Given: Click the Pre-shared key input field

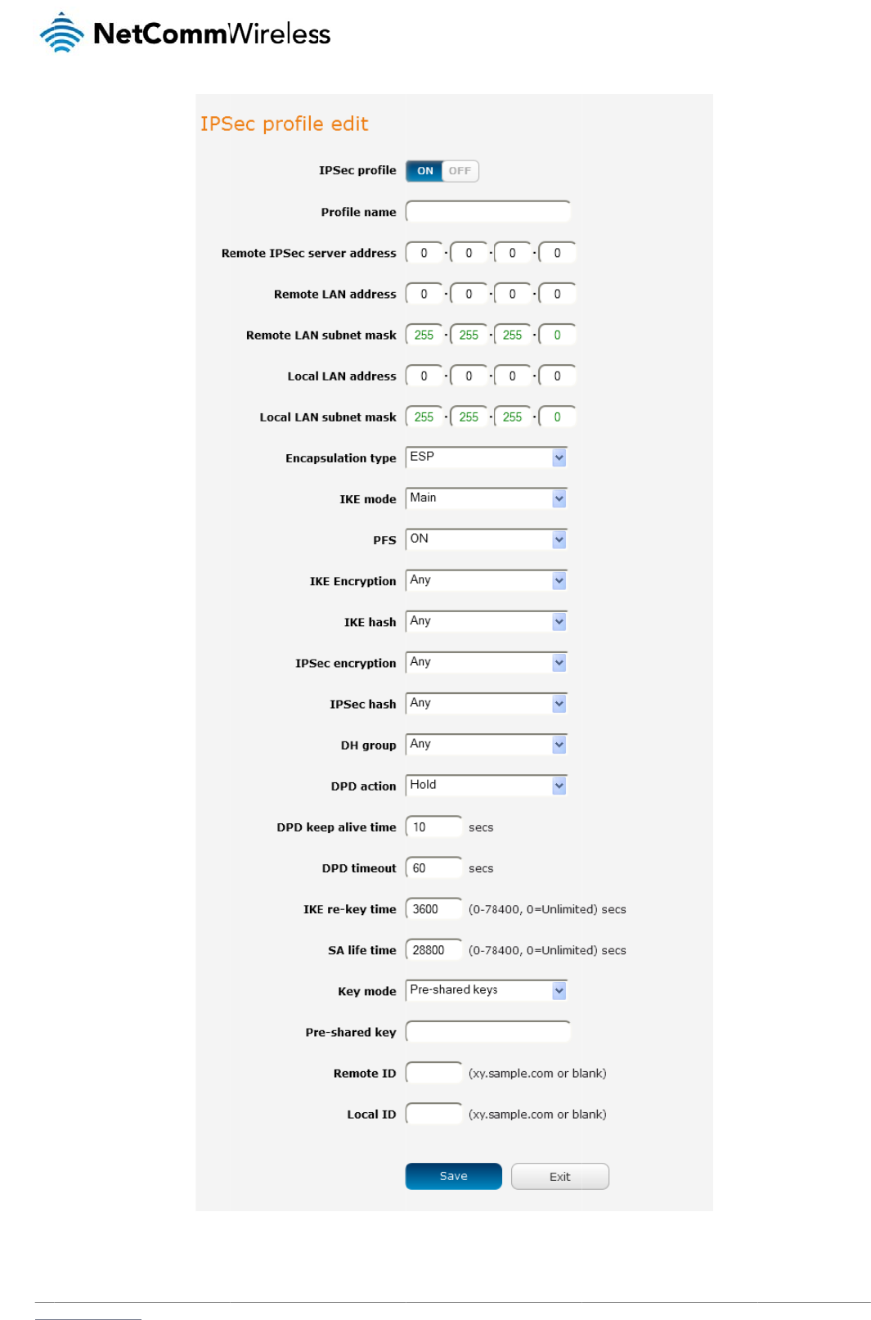Looking at the screenshot, I should (x=487, y=1032).
